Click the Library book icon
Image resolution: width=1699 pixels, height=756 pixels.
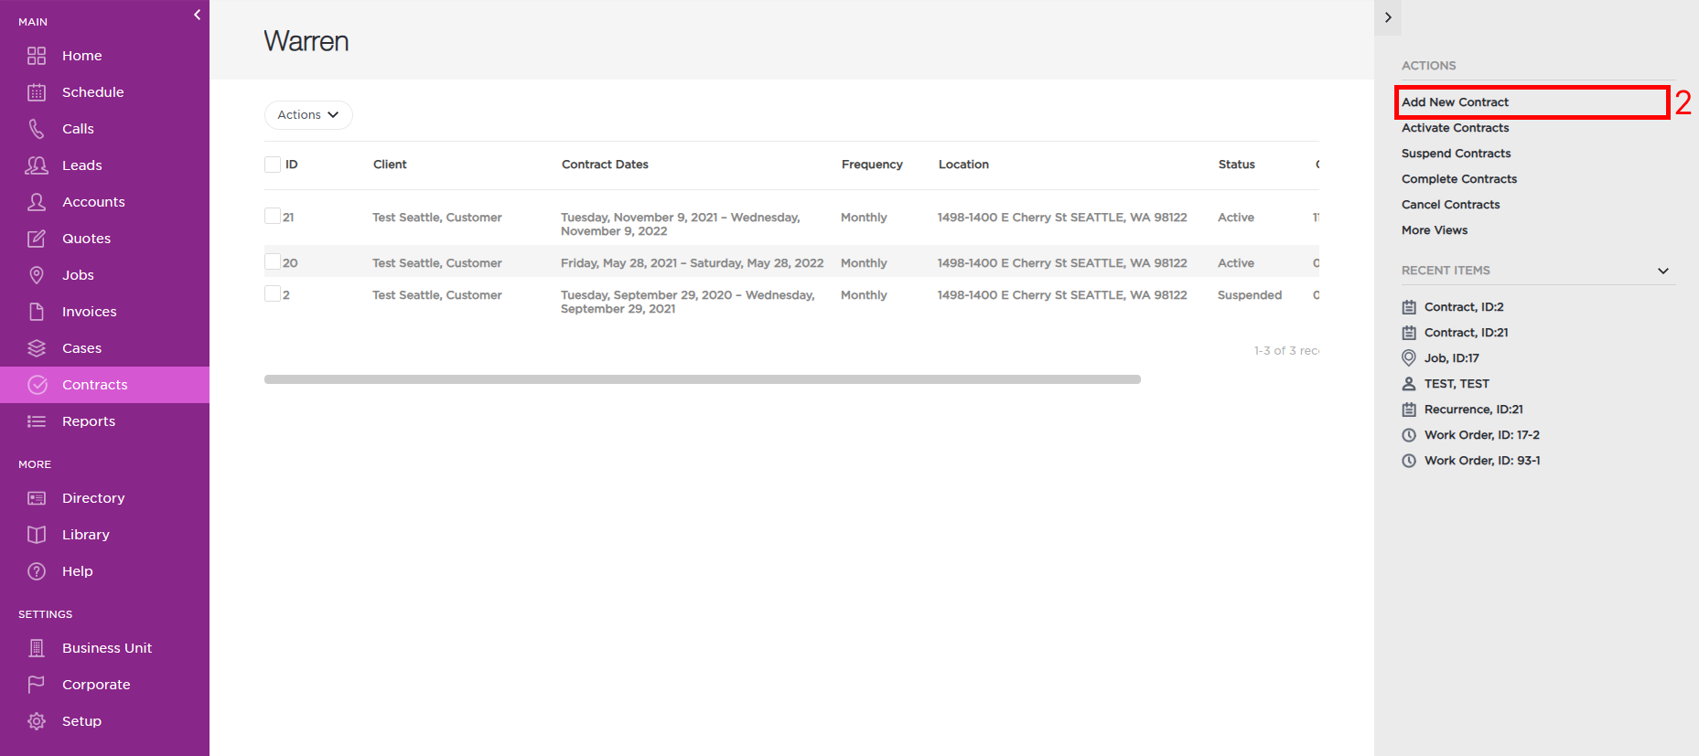tap(37, 535)
